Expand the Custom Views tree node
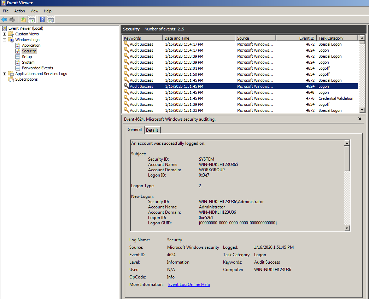The width and height of the screenshot is (369, 299). pos(4,34)
